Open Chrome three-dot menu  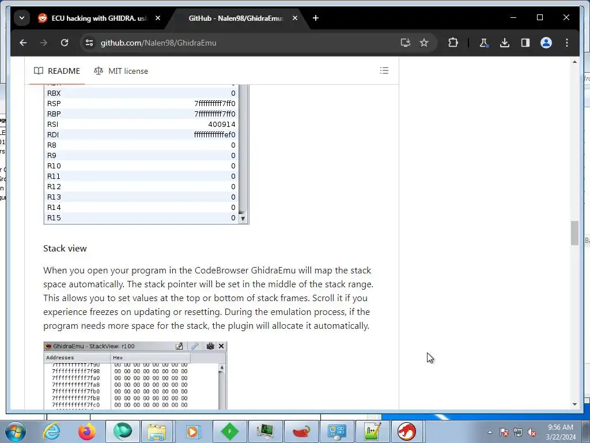[567, 43]
